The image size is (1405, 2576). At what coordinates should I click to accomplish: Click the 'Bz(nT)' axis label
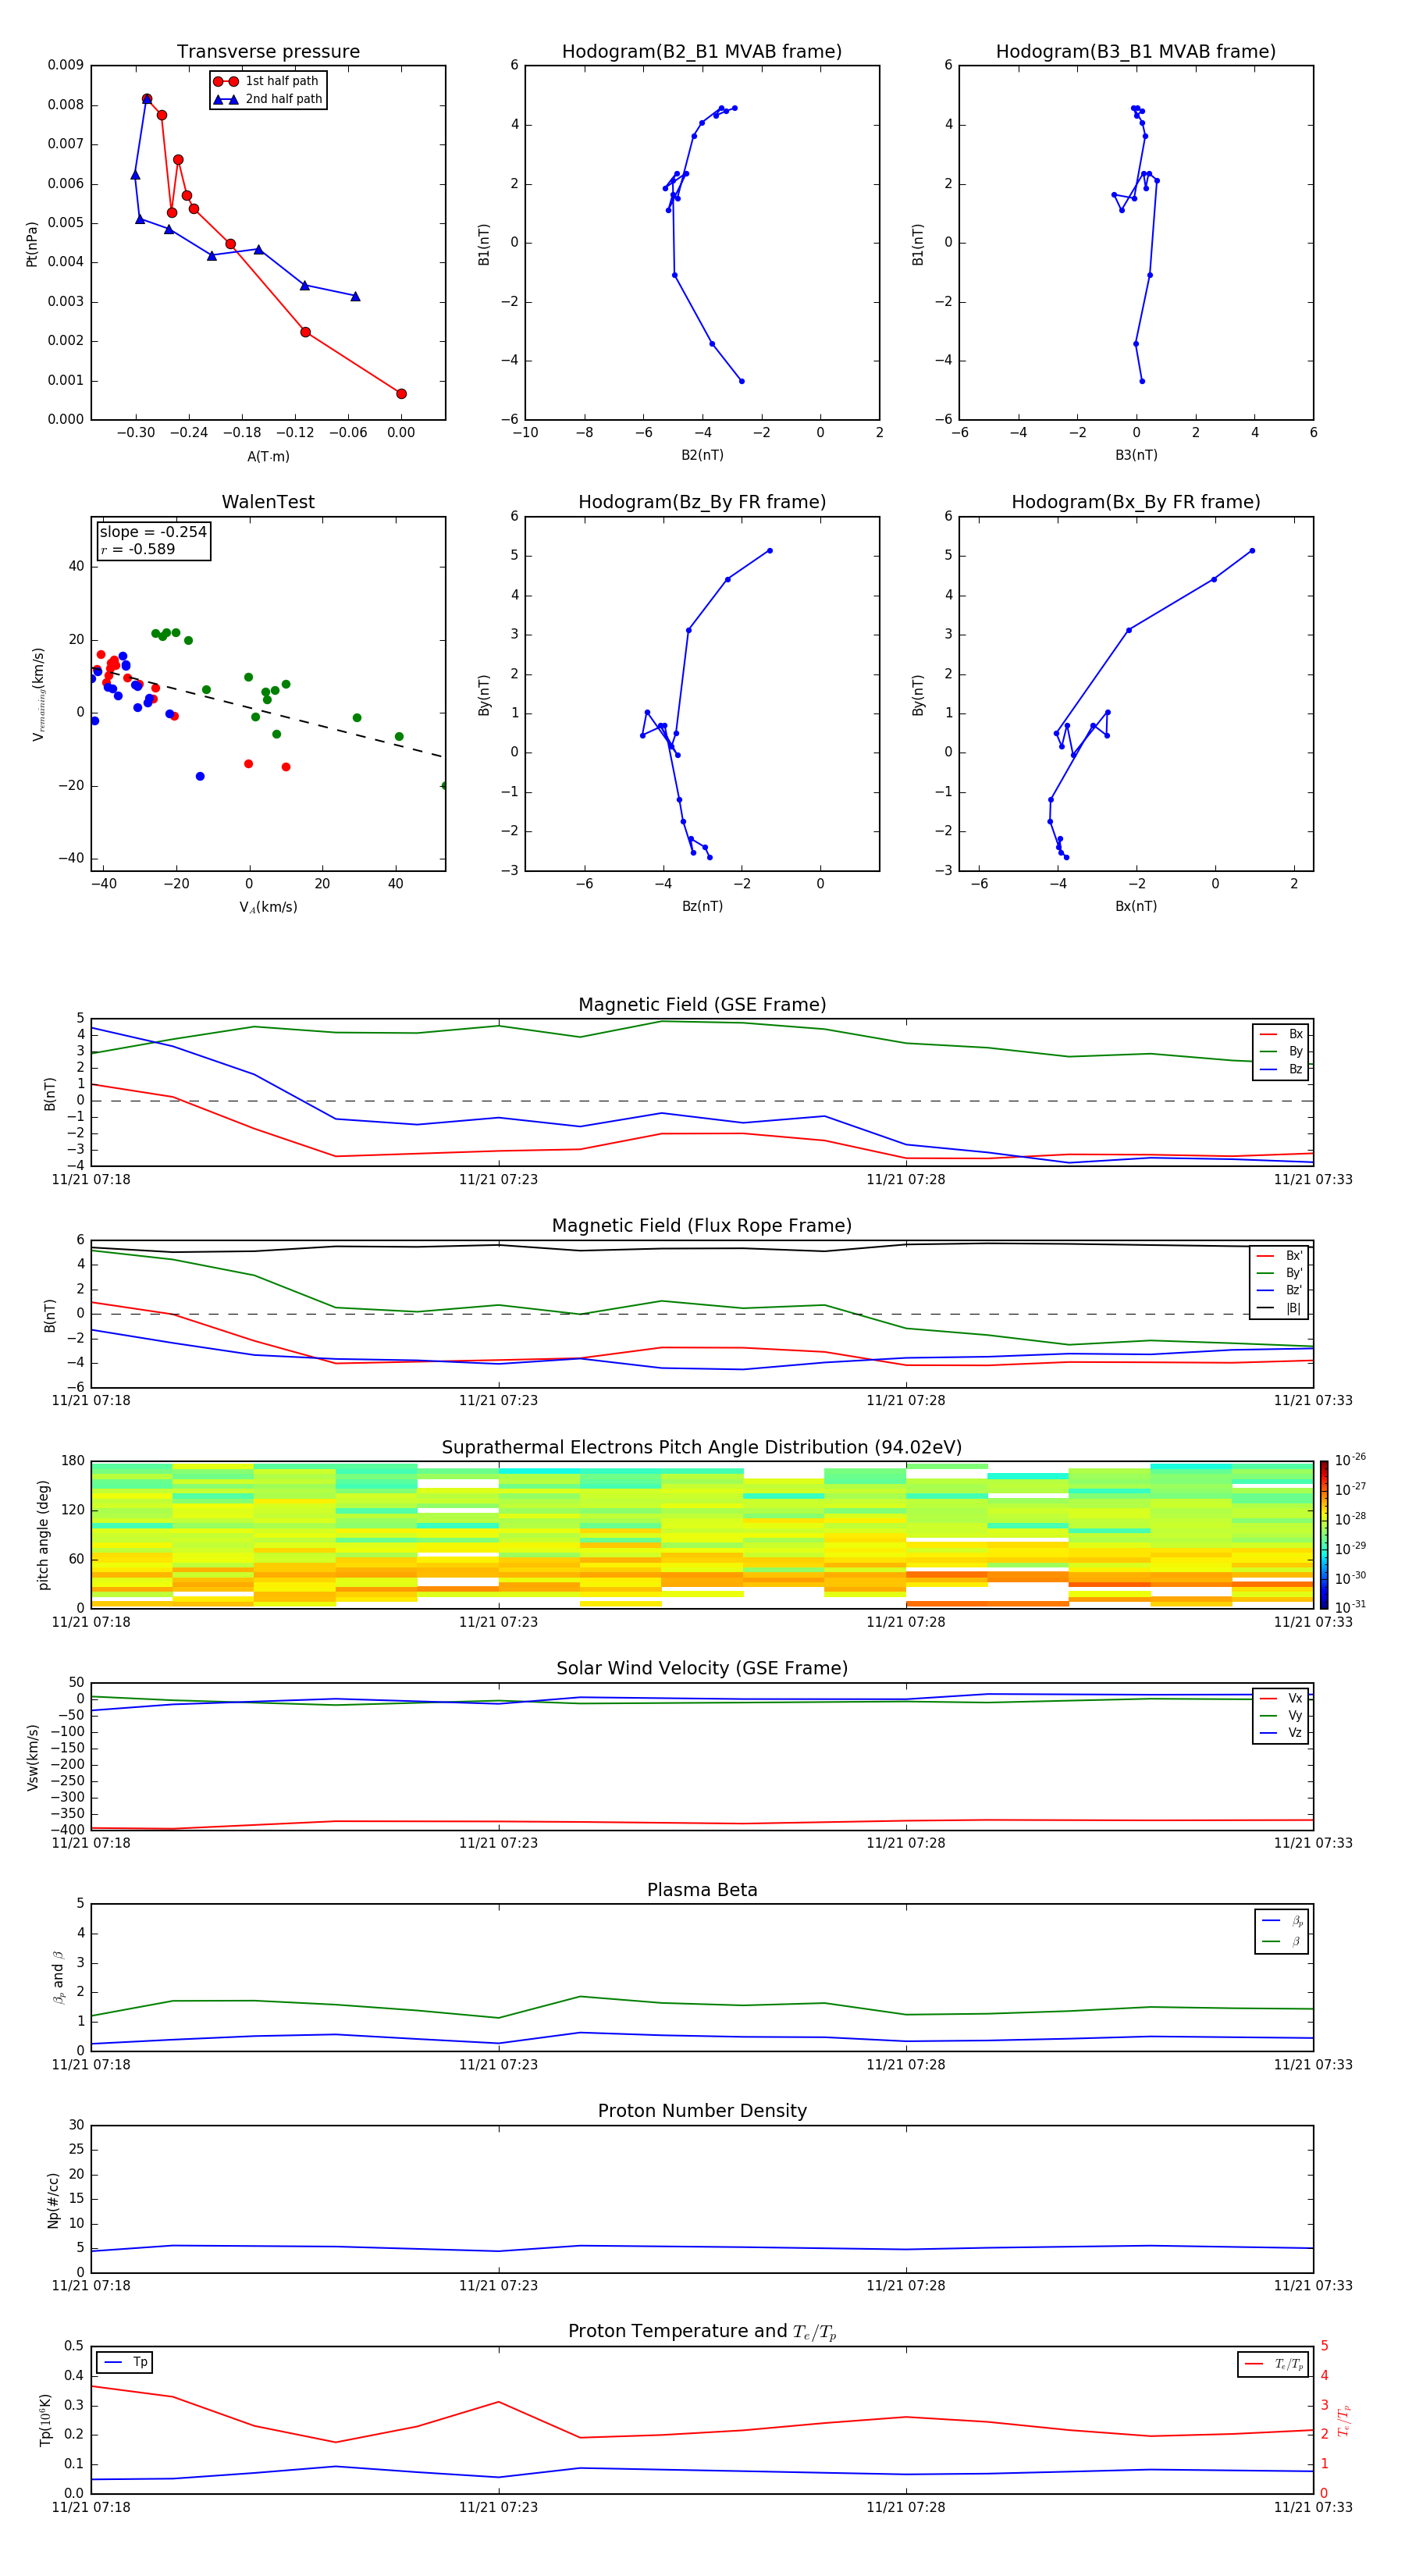[702, 906]
